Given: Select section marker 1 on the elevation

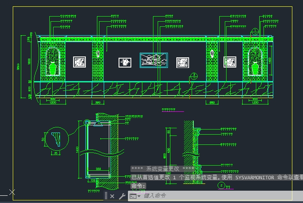Looking at the screenshot, I should [255, 31].
